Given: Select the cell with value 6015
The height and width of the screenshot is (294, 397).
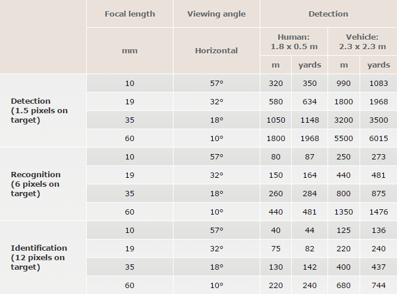Looking at the screenshot, I should coord(379,138).
